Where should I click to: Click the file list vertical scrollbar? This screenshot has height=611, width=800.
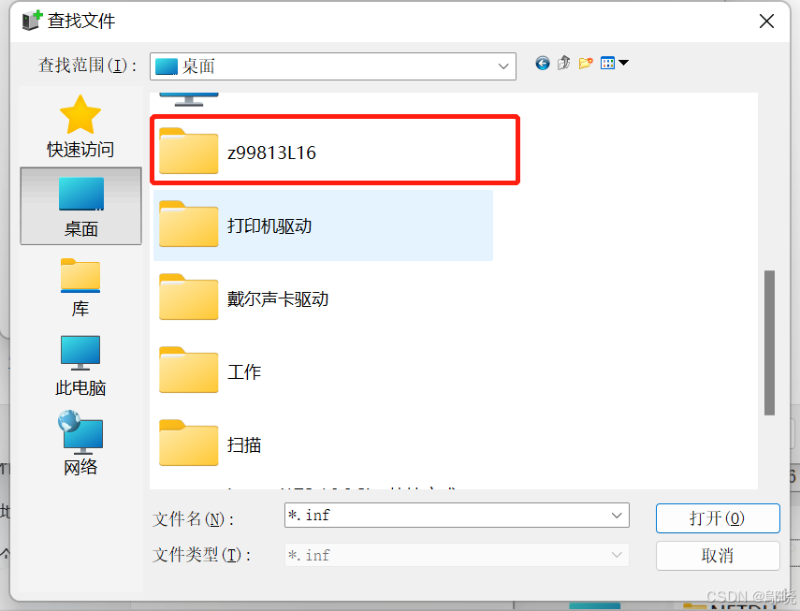(x=769, y=342)
